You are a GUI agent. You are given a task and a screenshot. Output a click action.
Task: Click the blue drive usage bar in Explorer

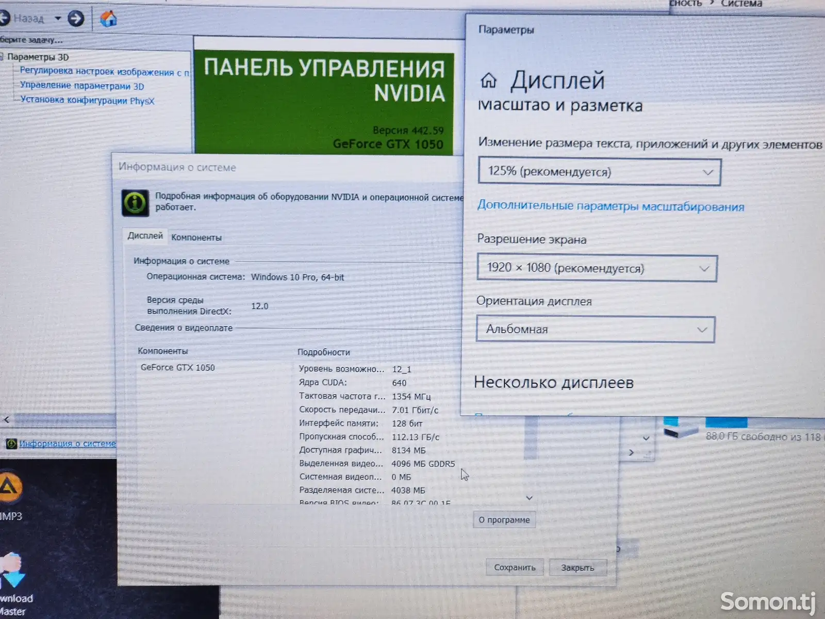point(726,422)
